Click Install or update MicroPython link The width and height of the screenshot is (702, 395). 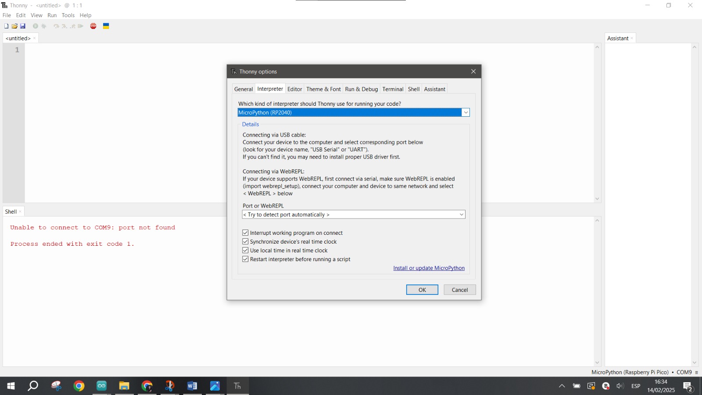[429, 268]
